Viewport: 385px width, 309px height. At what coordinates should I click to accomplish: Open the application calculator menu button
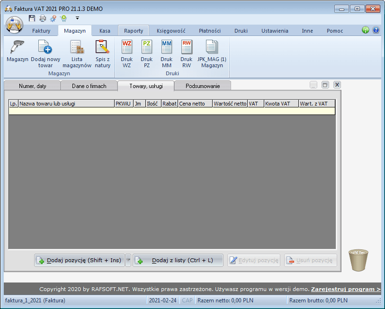14,24
